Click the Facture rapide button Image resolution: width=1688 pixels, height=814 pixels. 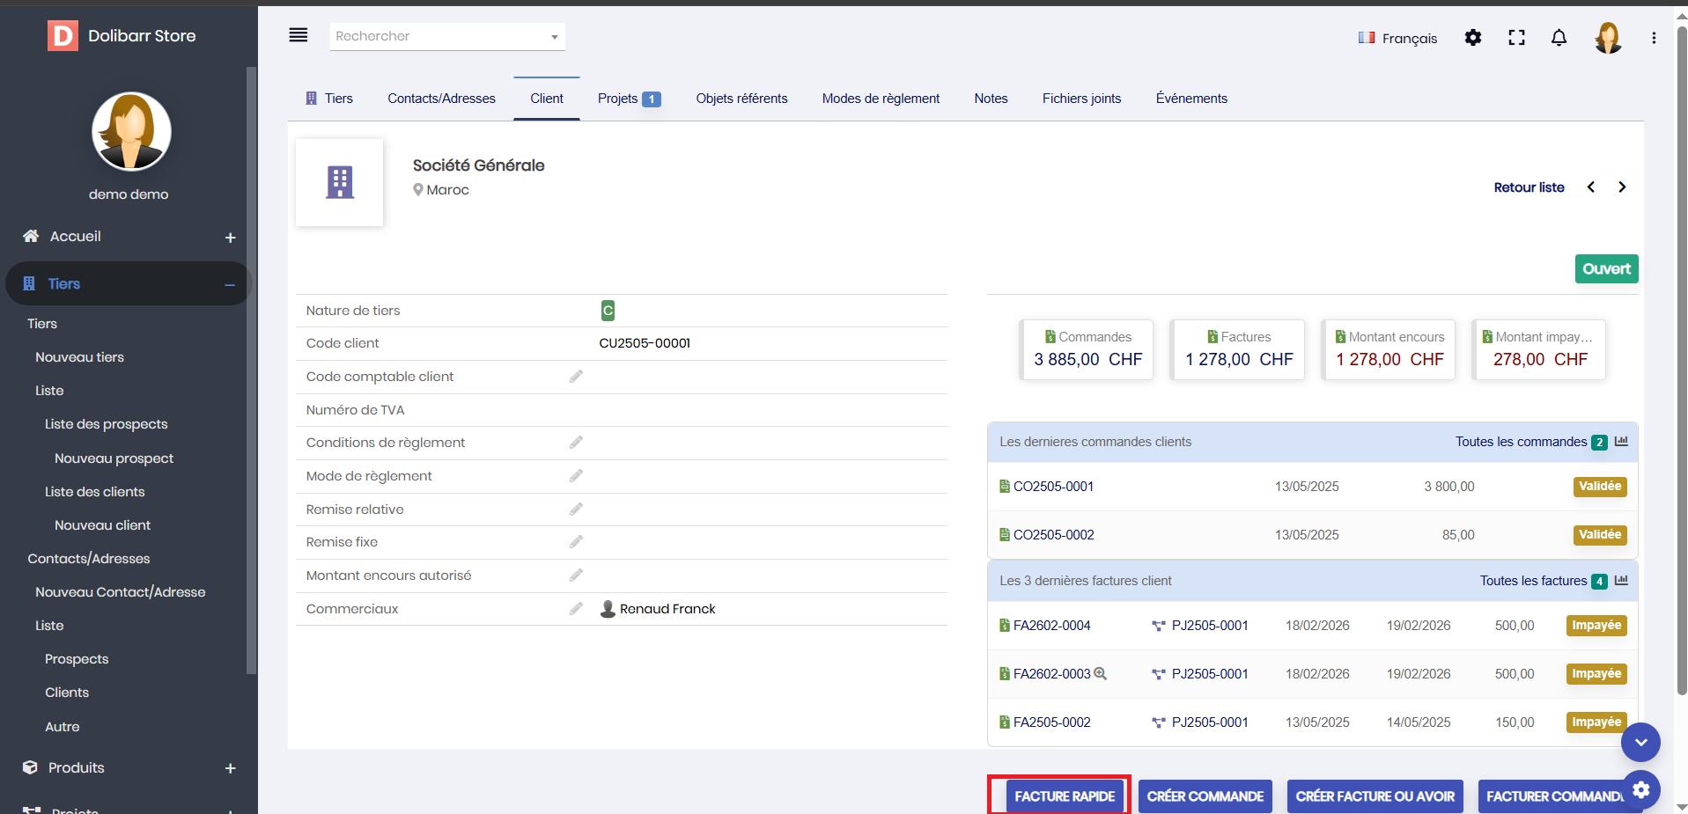point(1065,796)
